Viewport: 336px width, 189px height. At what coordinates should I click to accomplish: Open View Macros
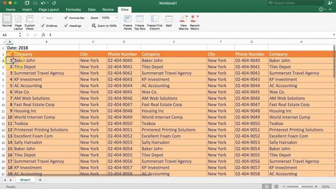pos(183,22)
